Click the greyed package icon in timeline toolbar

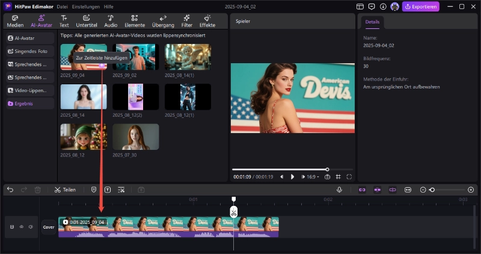141,190
